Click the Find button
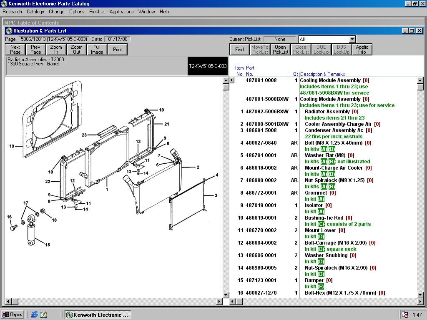Viewport: 427px width, 320px height. [x=239, y=50]
